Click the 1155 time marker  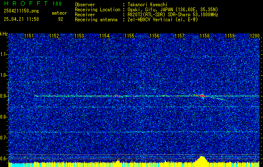pos(130,36)
